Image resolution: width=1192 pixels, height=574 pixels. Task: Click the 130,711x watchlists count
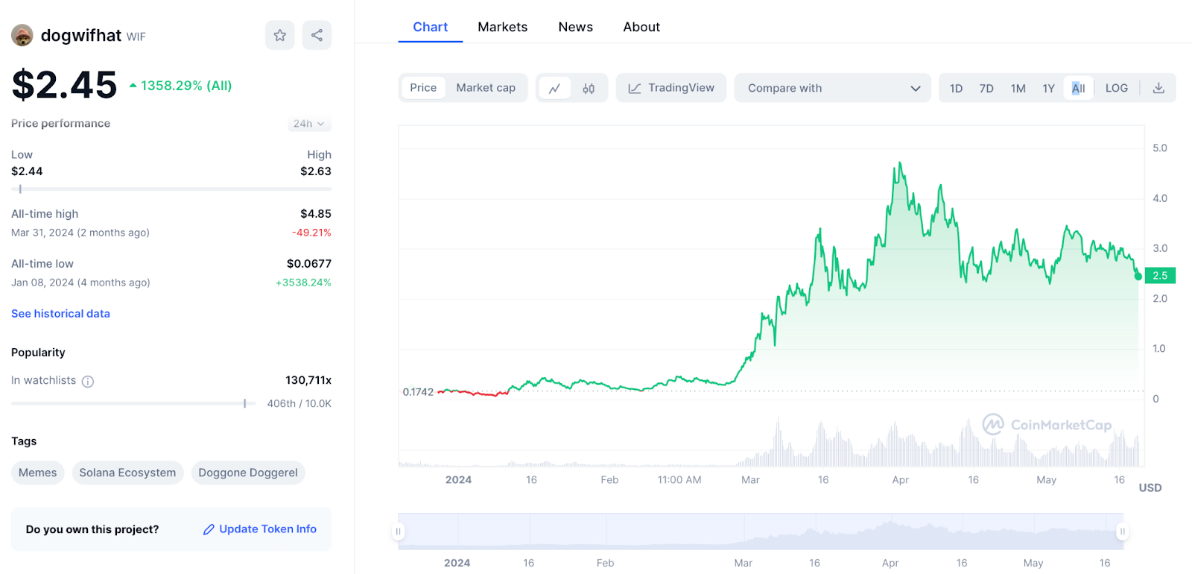tap(308, 380)
